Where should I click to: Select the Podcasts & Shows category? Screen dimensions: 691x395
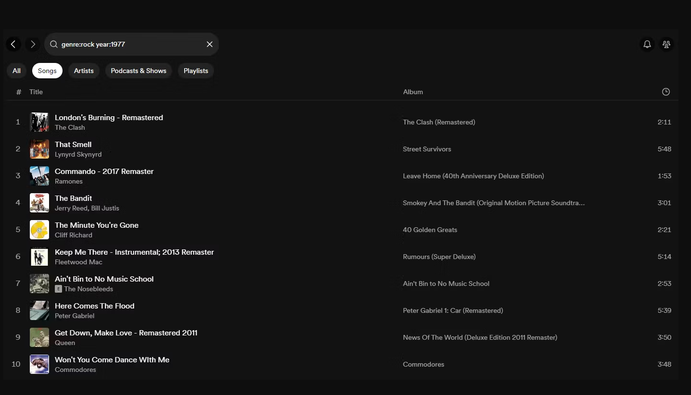pos(138,71)
